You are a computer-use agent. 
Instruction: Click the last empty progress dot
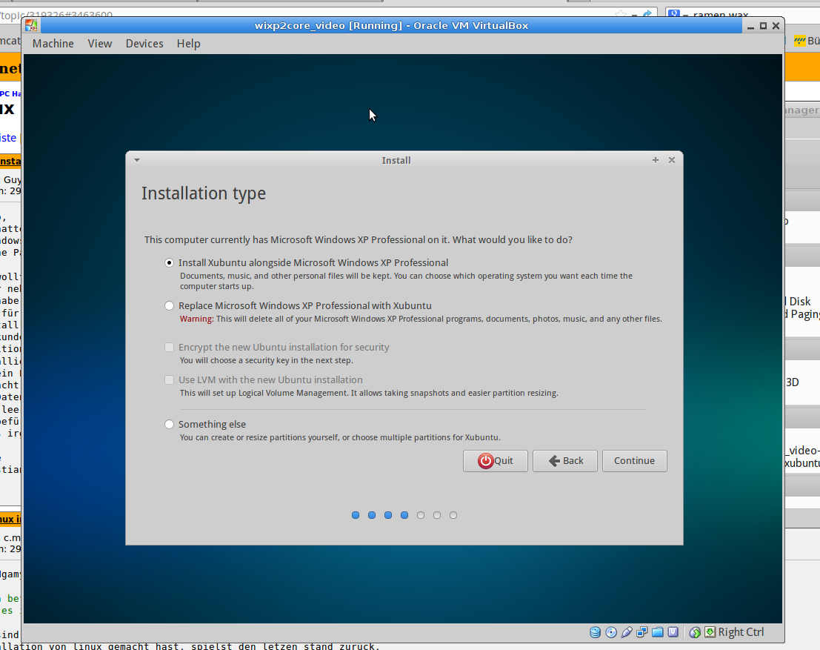[453, 515]
